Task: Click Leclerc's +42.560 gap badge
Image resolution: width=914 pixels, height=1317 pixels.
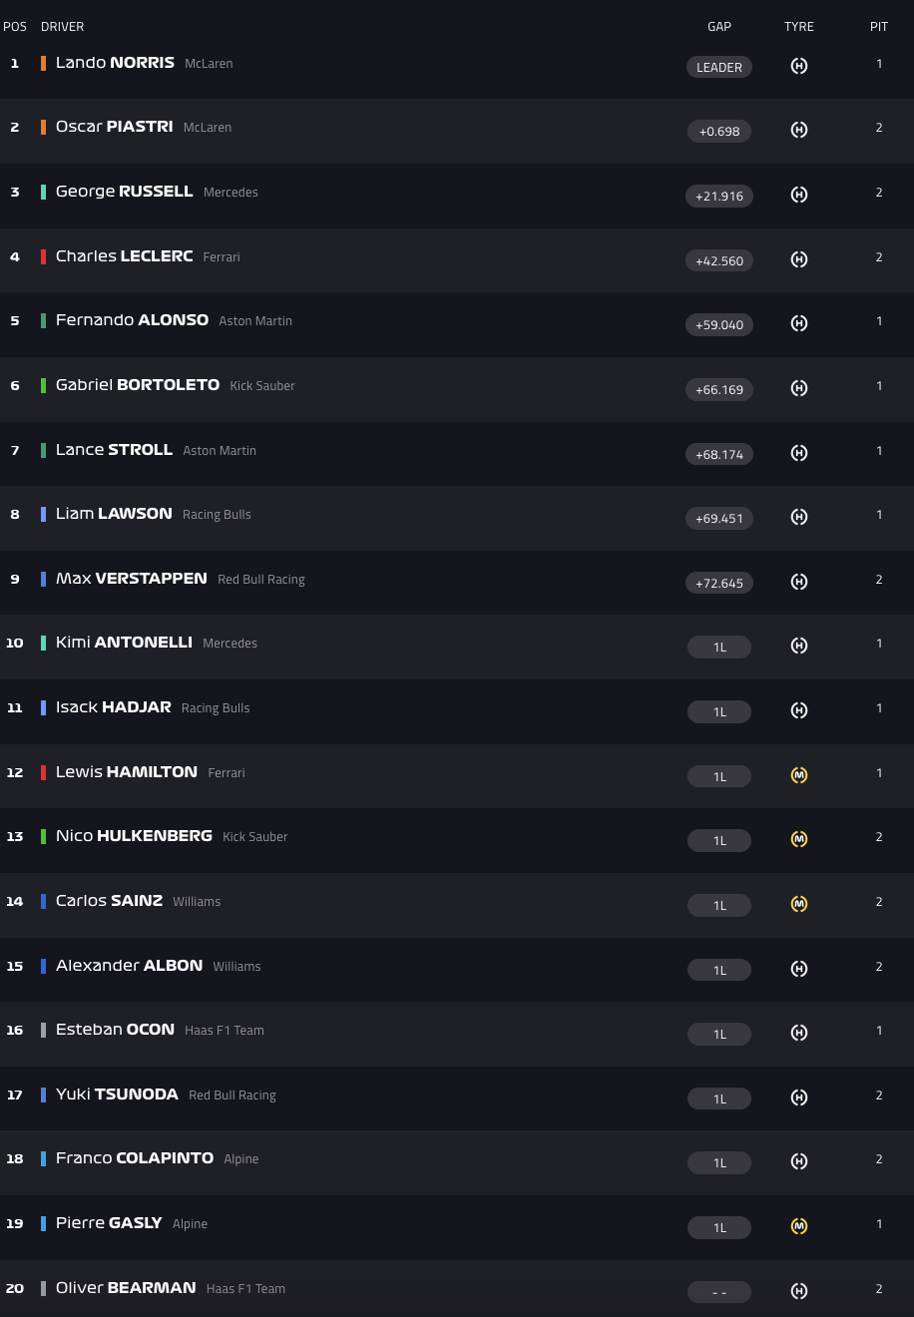Action: (x=719, y=260)
